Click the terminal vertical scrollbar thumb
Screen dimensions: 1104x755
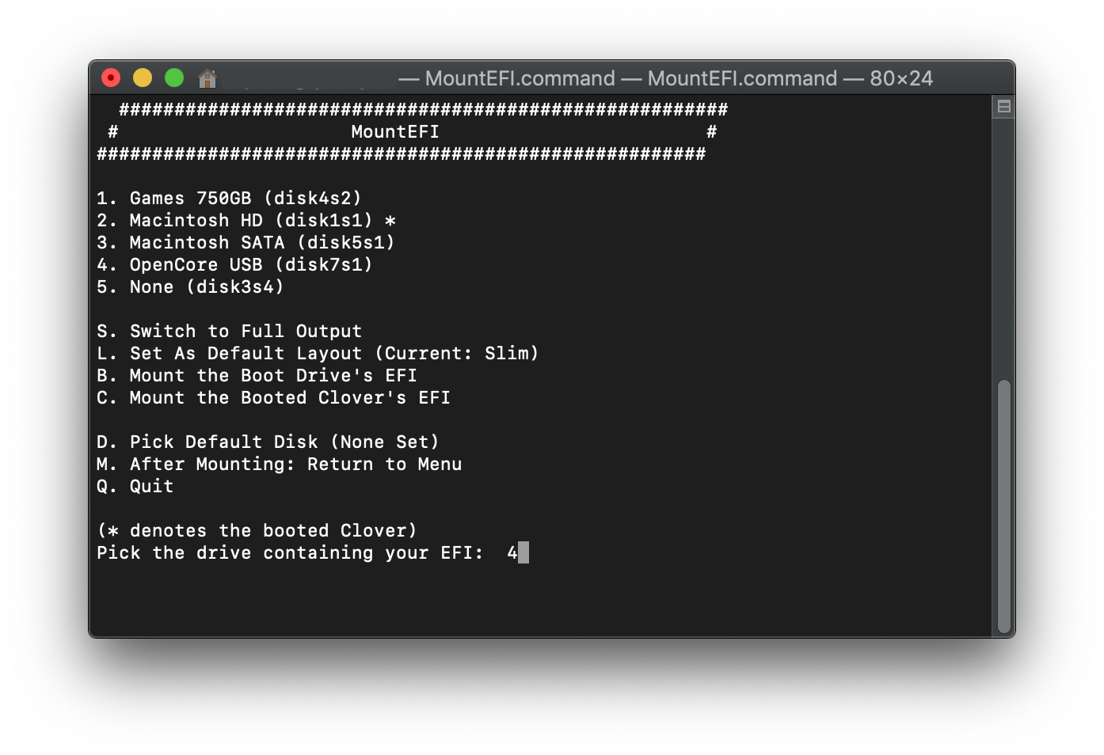[1004, 506]
